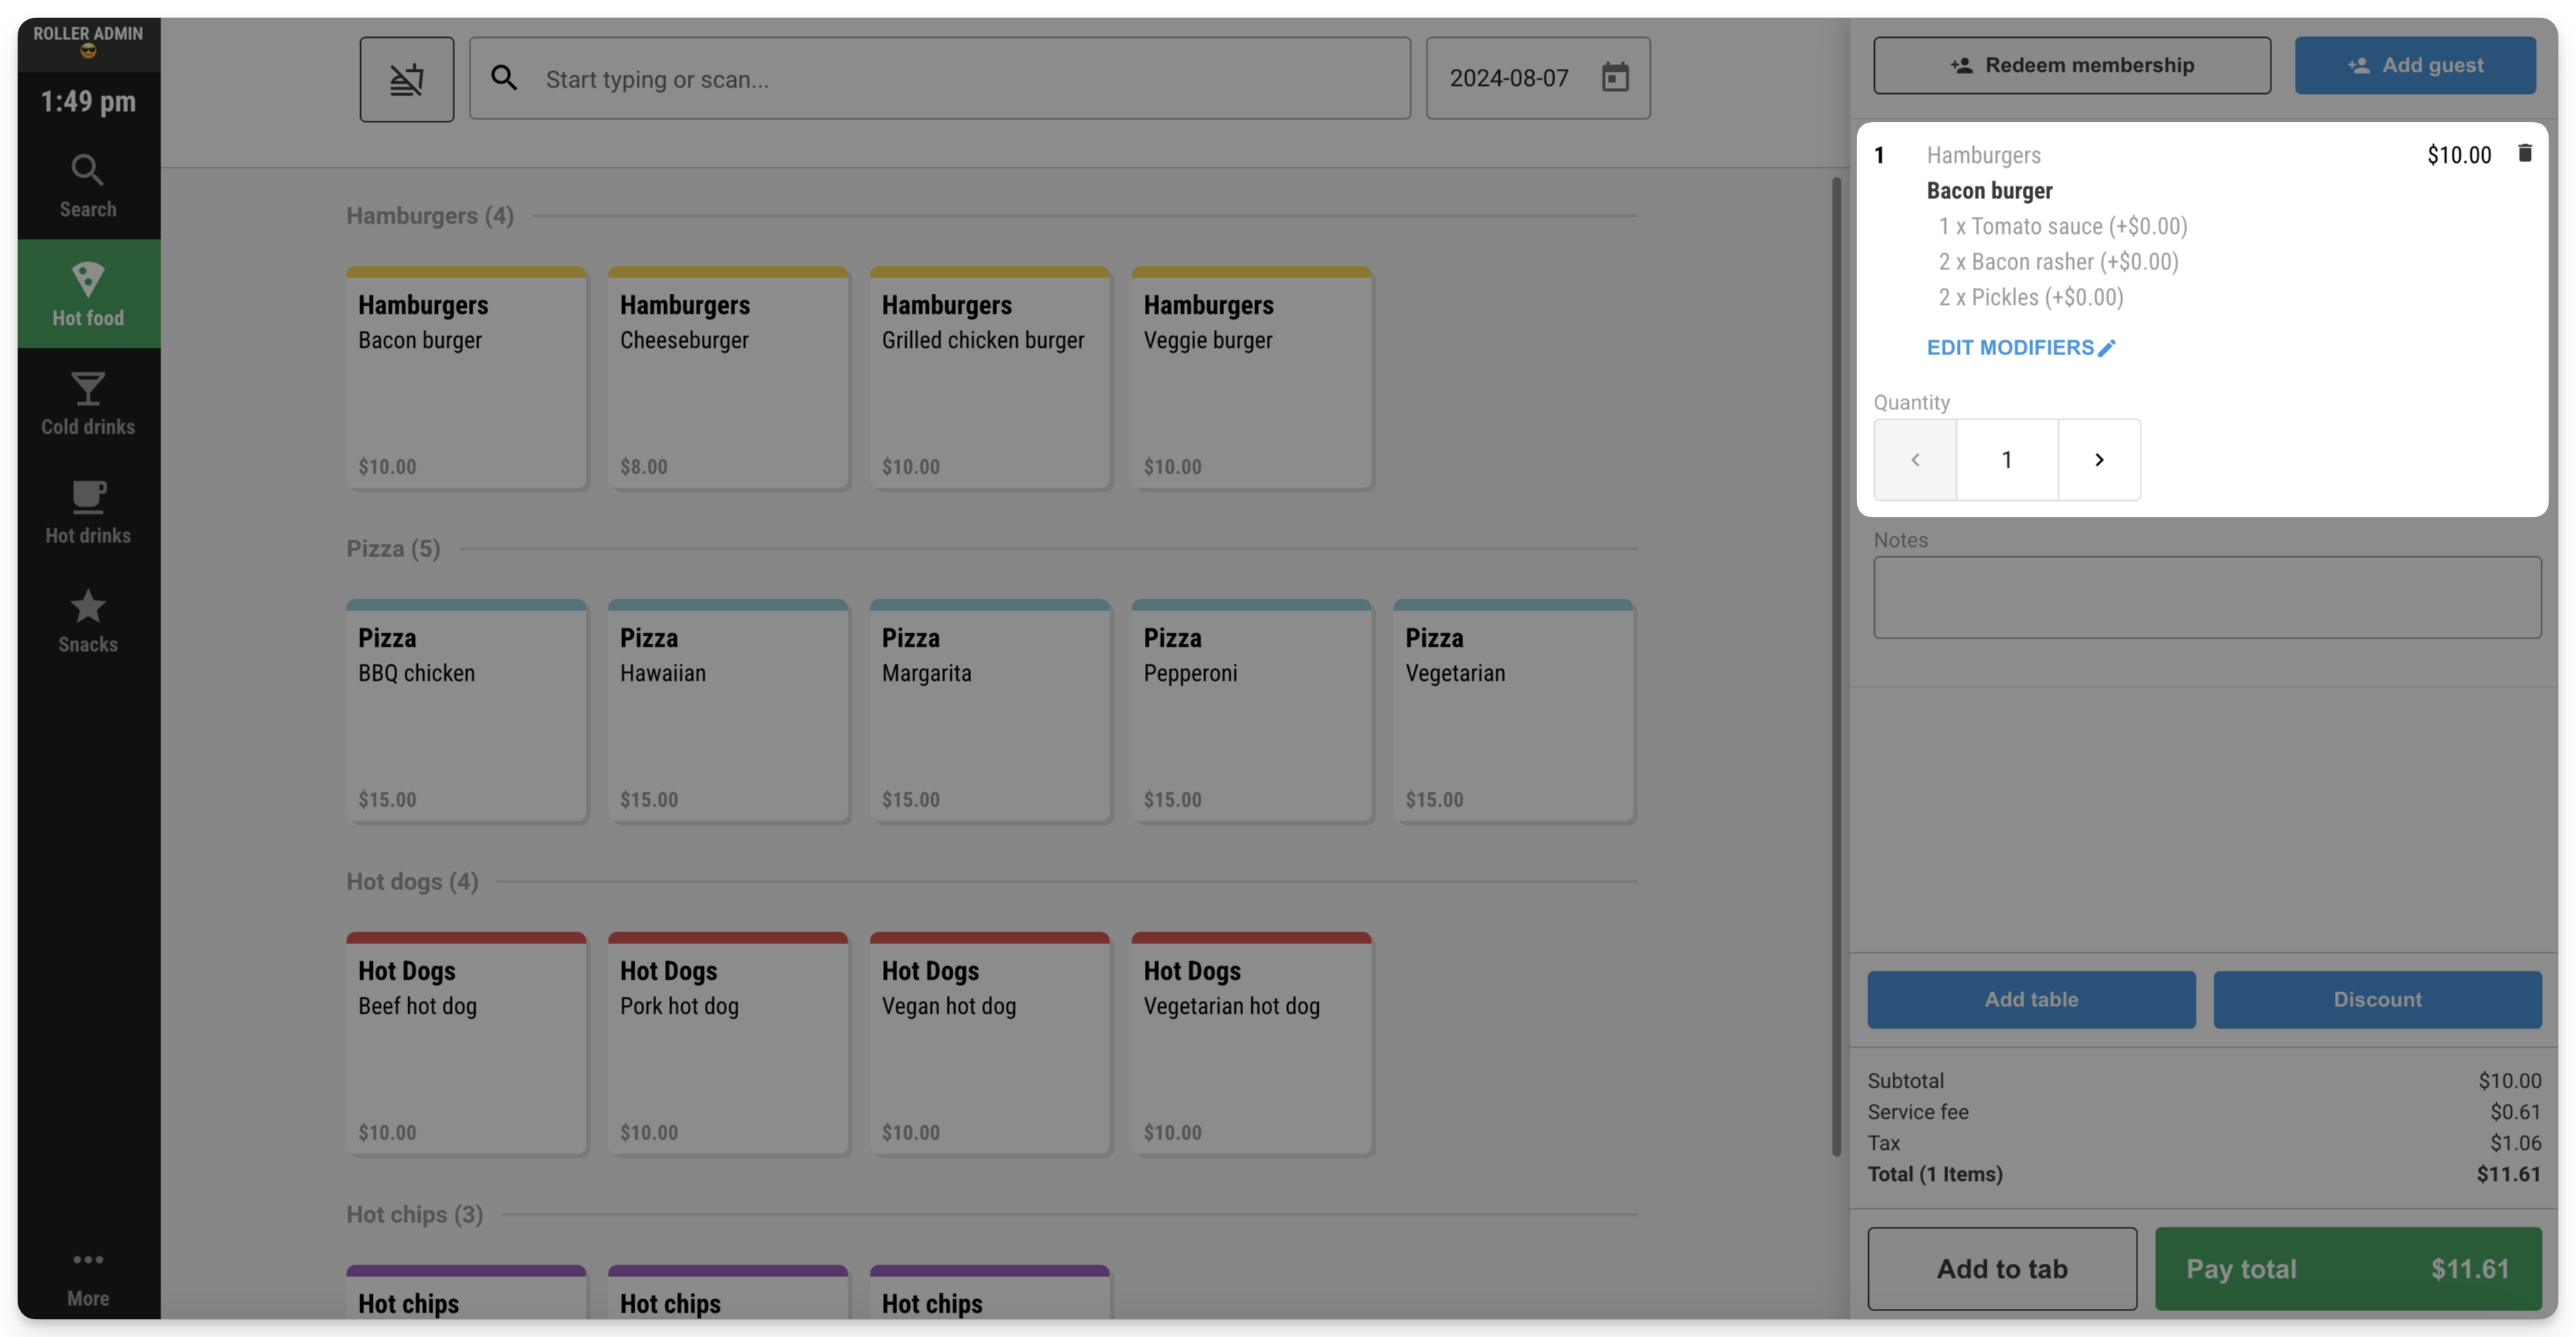Open the More menu in sidebar
The height and width of the screenshot is (1337, 2576).
pyautogui.click(x=88, y=1276)
